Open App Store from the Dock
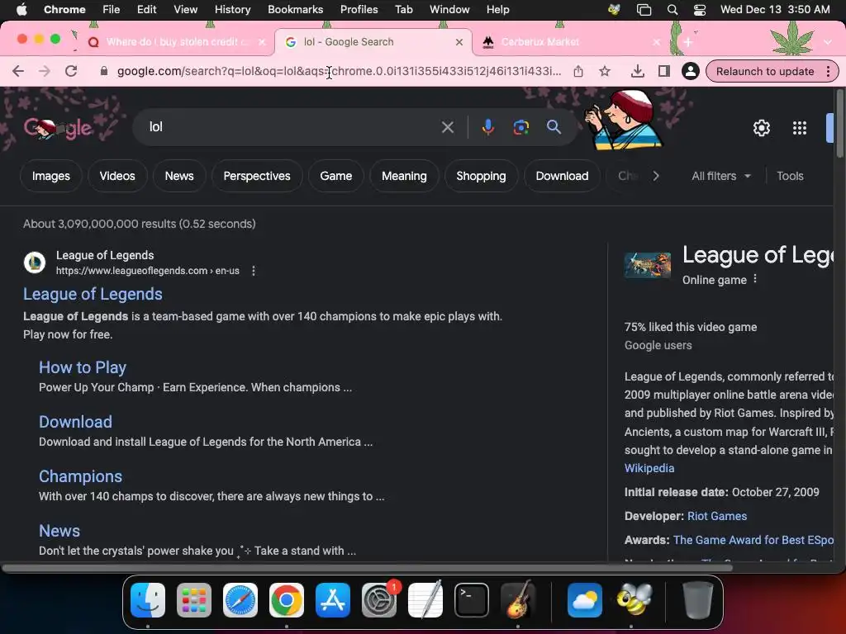 coord(333,600)
